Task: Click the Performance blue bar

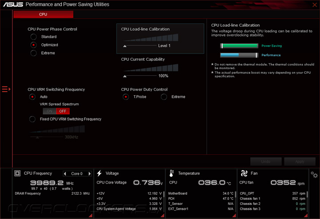Action: (239, 55)
